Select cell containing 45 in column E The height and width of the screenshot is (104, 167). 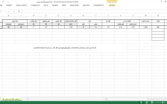[46, 24]
